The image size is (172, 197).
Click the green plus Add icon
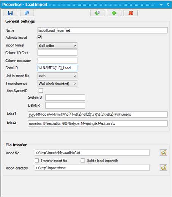pyautogui.click(x=114, y=13)
